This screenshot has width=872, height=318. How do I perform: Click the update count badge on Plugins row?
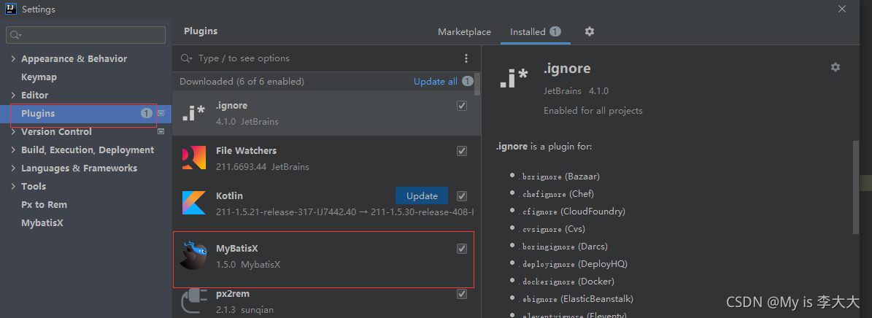pos(146,113)
